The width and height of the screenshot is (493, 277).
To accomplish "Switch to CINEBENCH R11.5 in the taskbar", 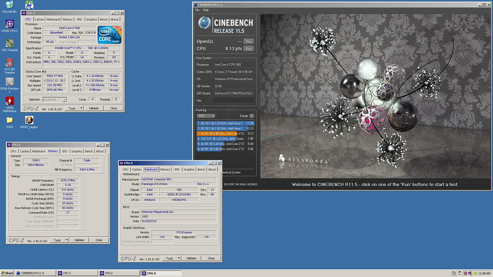I will tap(36, 273).
